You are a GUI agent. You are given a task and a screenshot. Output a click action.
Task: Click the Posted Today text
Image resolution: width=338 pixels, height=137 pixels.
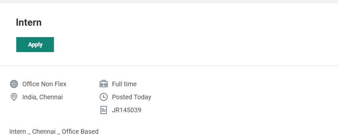coord(131,97)
